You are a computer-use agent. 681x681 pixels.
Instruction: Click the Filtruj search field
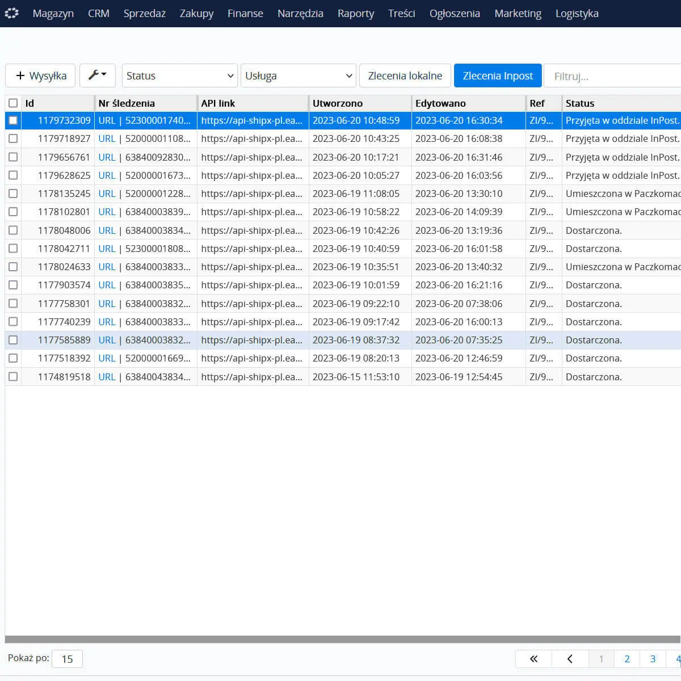(613, 76)
